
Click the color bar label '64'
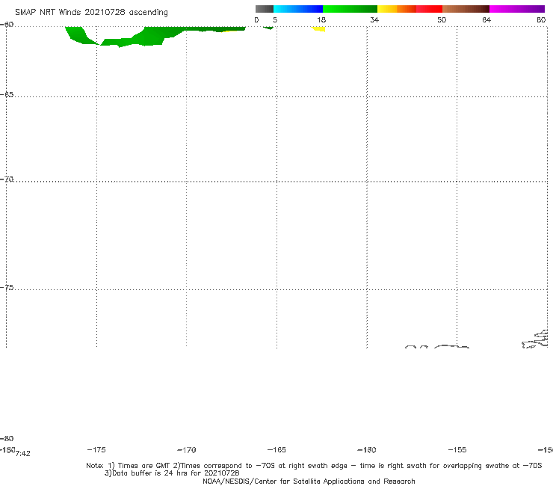click(x=486, y=19)
